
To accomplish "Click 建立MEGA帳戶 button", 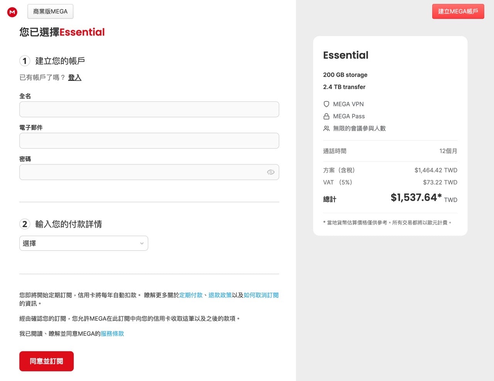I will pyautogui.click(x=458, y=12).
